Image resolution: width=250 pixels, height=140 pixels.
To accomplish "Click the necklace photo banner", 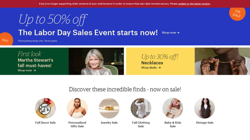I will tap(222, 61).
